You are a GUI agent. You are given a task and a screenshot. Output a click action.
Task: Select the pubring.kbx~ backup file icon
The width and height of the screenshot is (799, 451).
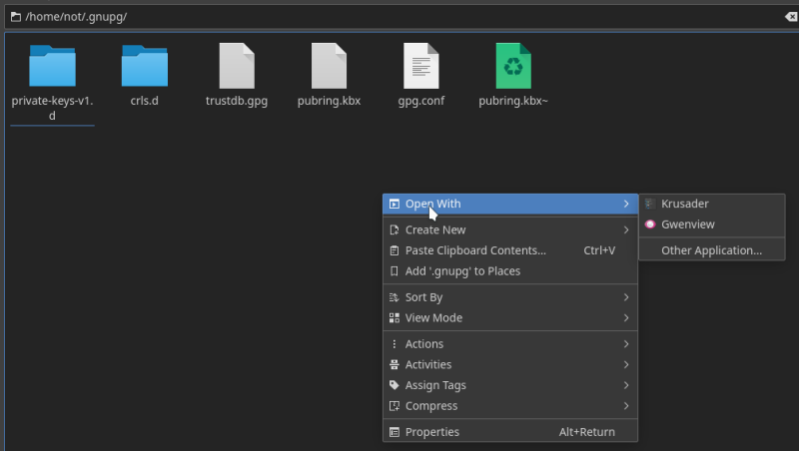pyautogui.click(x=513, y=66)
